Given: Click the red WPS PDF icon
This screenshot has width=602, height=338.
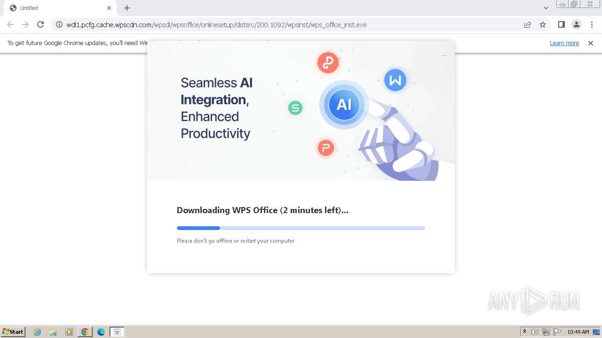Looking at the screenshot, I should (x=328, y=62).
